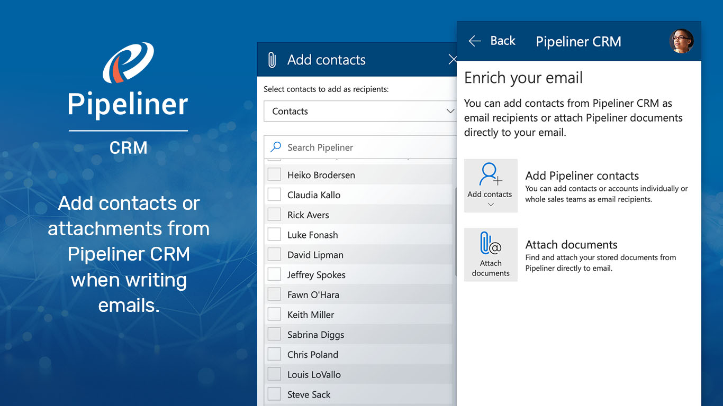
Task: Check the box beside Rick Avers
Action: [274, 215]
